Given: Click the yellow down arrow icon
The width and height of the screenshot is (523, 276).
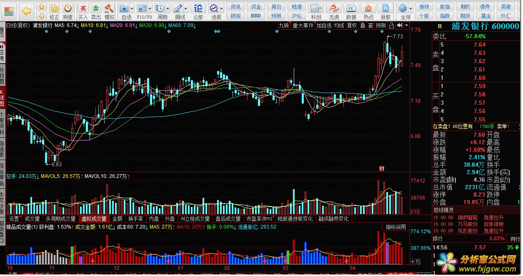Looking at the screenshot, I should 42,16.
